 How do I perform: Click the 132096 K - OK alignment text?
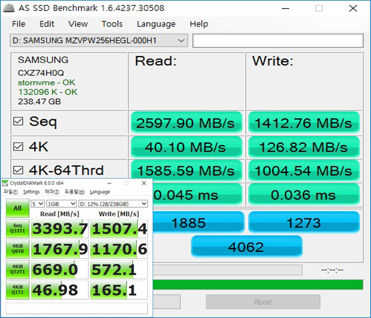48,92
